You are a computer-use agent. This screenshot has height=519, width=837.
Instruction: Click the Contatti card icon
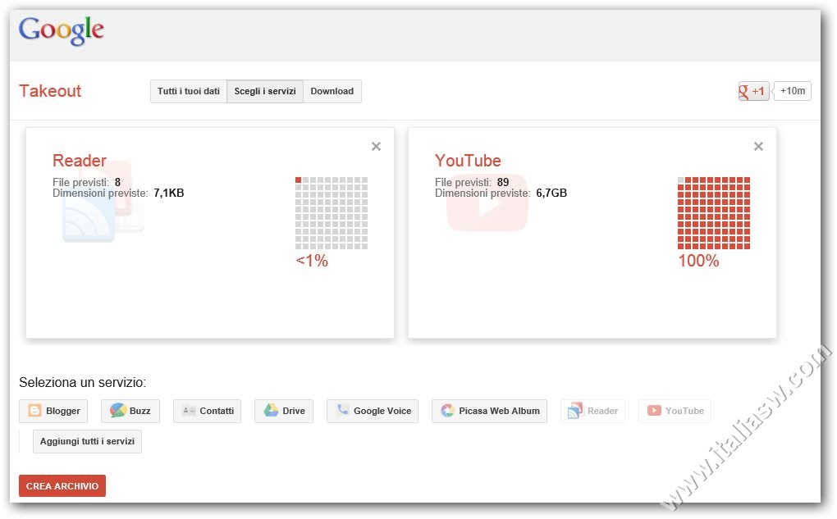click(189, 411)
